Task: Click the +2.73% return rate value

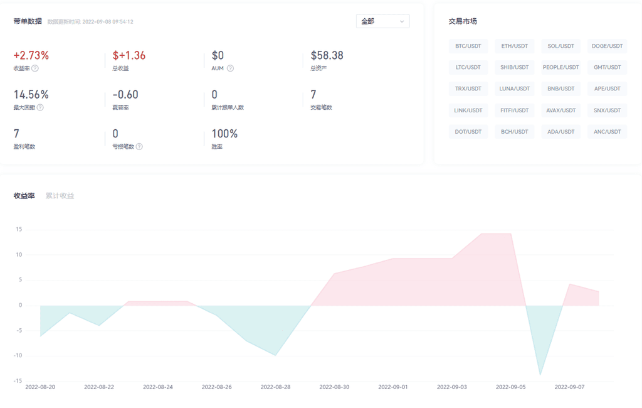Action: (x=31, y=55)
